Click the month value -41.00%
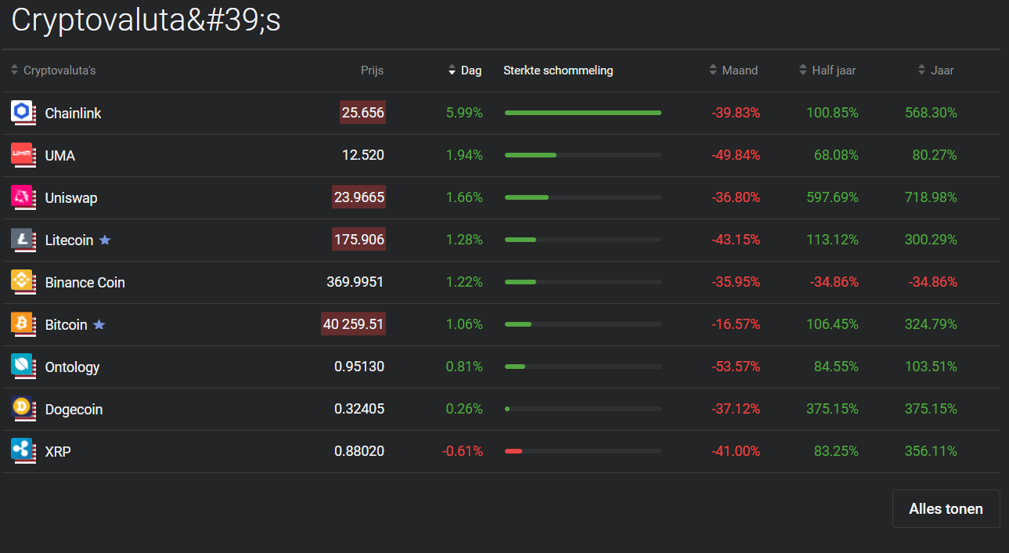The width and height of the screenshot is (1009, 553). (x=736, y=451)
